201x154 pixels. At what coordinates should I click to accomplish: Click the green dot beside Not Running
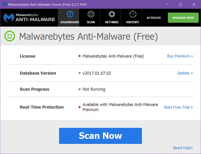79,89
